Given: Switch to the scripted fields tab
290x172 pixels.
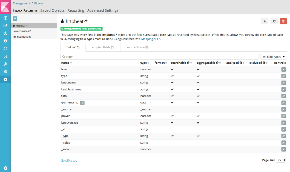Looking at the screenshot, I should [103, 47].
